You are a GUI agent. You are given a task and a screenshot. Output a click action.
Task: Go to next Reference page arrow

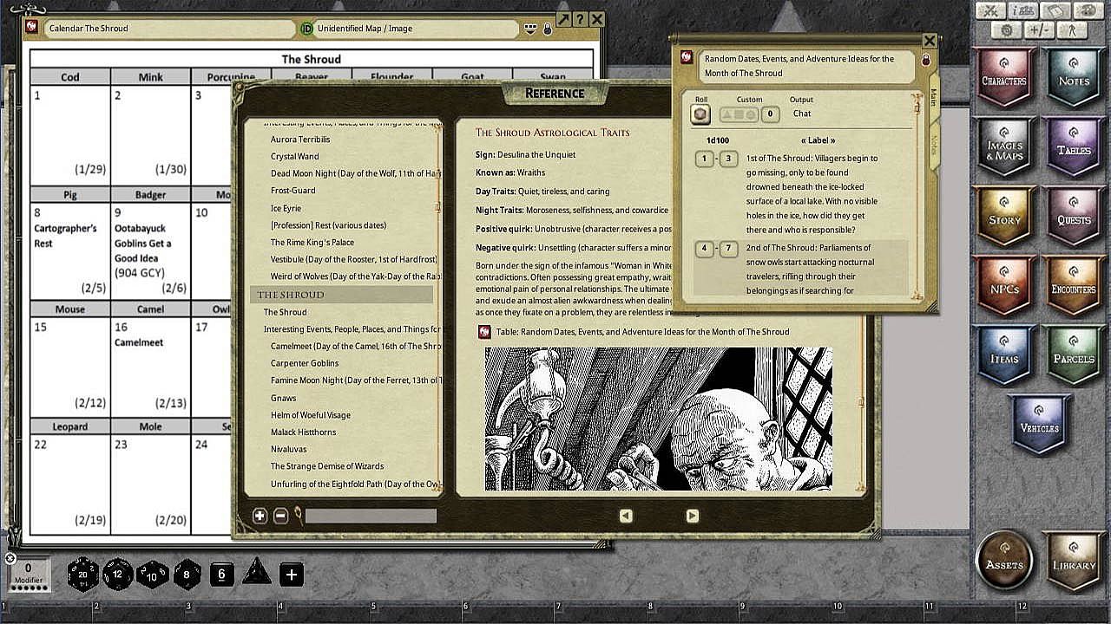click(x=692, y=516)
